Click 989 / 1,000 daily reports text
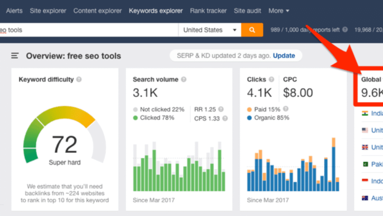The image size is (383, 216). 305,30
